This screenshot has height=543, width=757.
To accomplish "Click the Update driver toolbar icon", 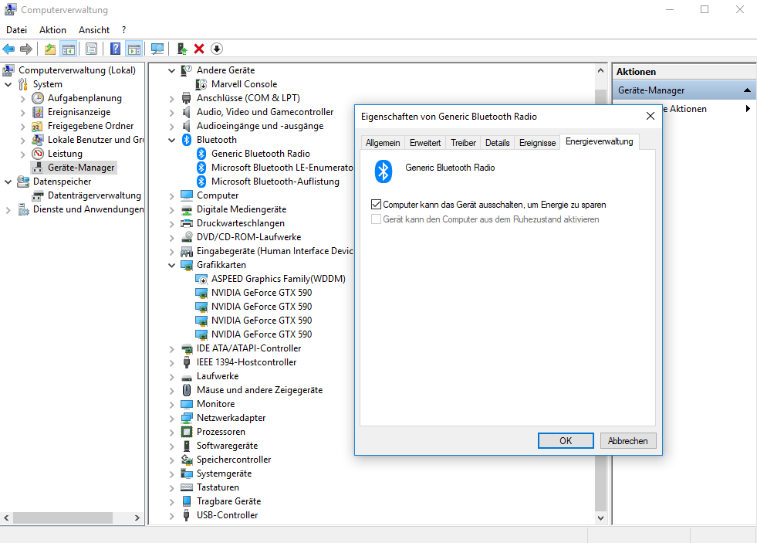I will coord(182,49).
